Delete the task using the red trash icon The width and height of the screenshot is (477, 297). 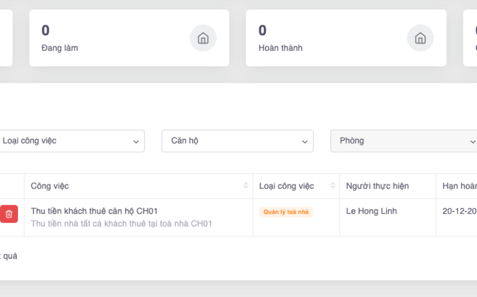(x=9, y=214)
